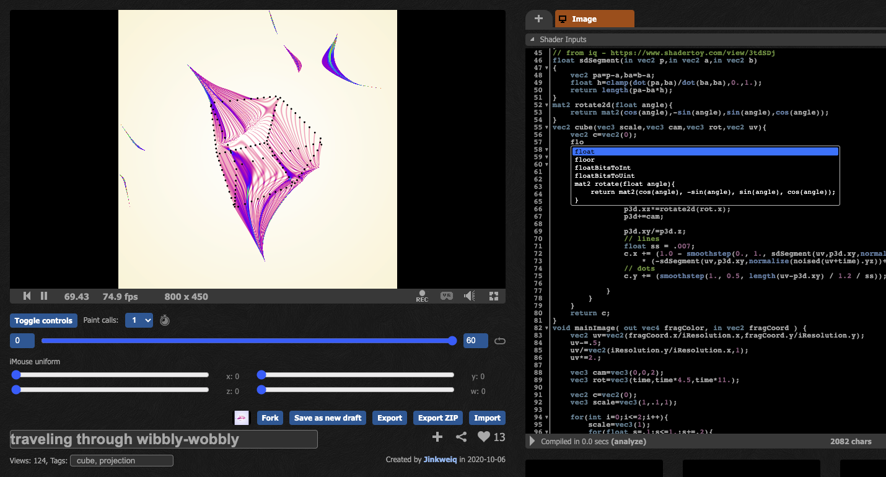The width and height of the screenshot is (886, 477).
Task: Click the 'return c;' code line
Action: [x=590, y=313]
